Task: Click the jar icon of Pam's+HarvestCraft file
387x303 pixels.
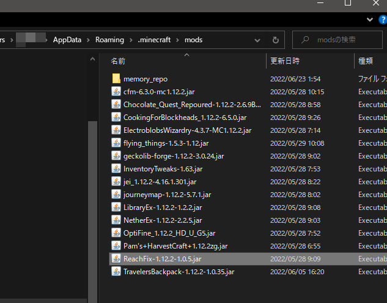Action: click(x=116, y=245)
